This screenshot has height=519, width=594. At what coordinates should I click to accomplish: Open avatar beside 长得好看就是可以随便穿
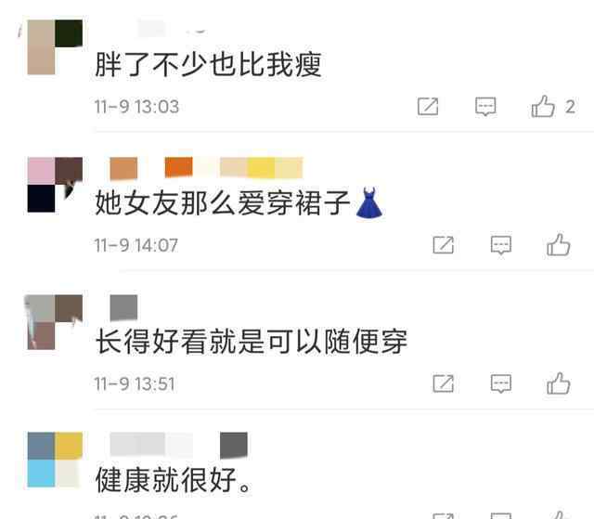pyautogui.click(x=55, y=322)
